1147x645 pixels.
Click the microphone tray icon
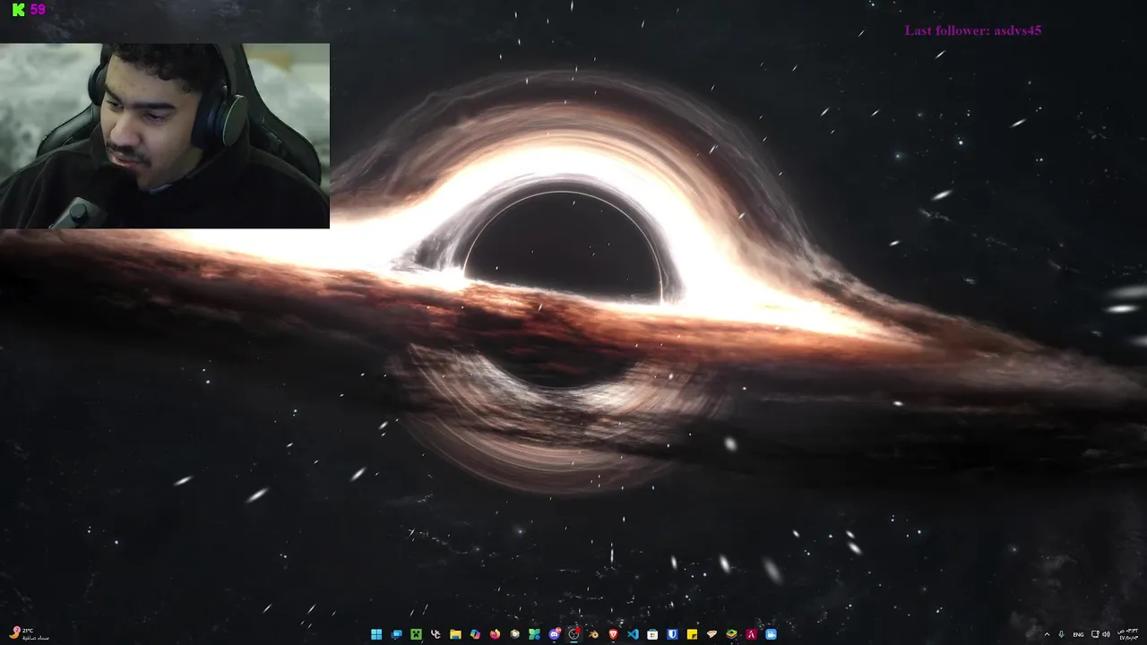pyautogui.click(x=1061, y=634)
